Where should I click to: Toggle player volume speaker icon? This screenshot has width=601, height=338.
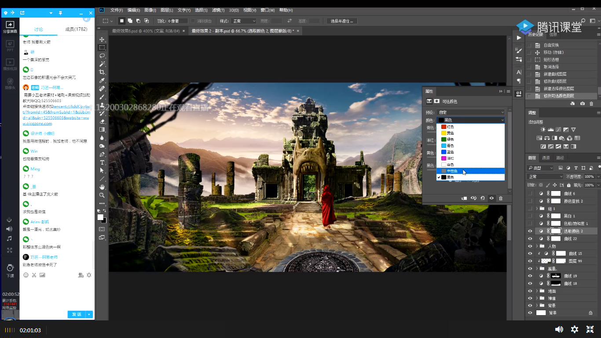coord(559,329)
